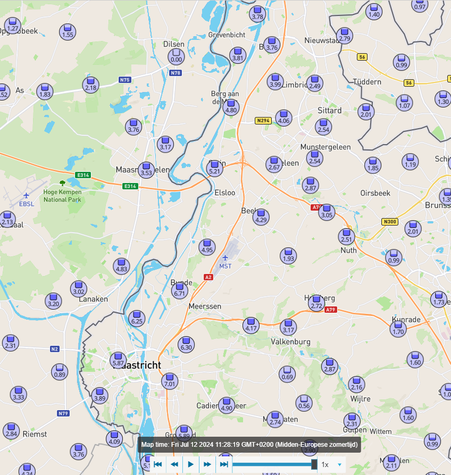Click the 2.79 marker near Nieuwstadt
451x475 pixels.
click(x=345, y=36)
